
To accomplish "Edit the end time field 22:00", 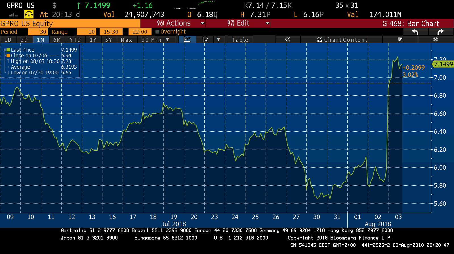I will [x=140, y=32].
